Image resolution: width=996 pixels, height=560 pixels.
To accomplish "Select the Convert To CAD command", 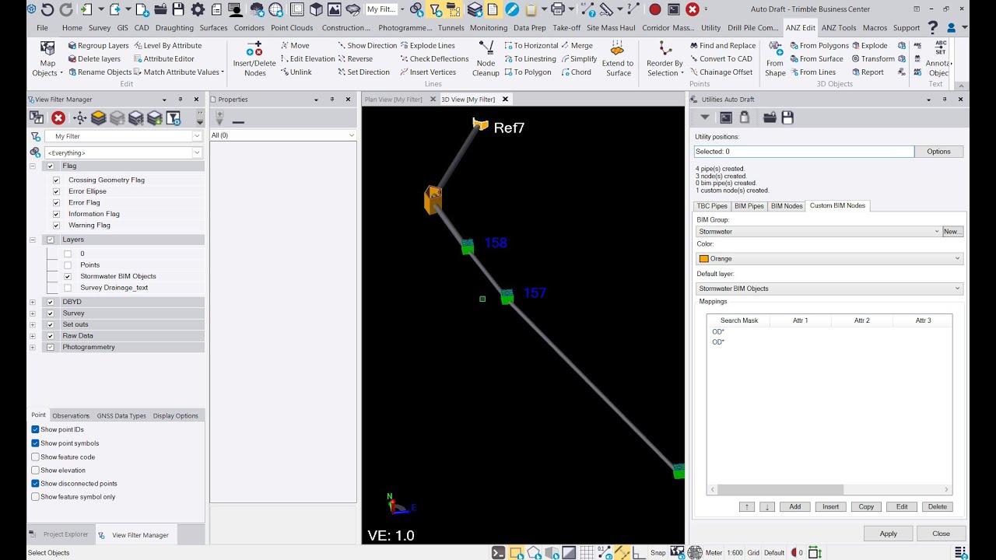I will 721,58.
